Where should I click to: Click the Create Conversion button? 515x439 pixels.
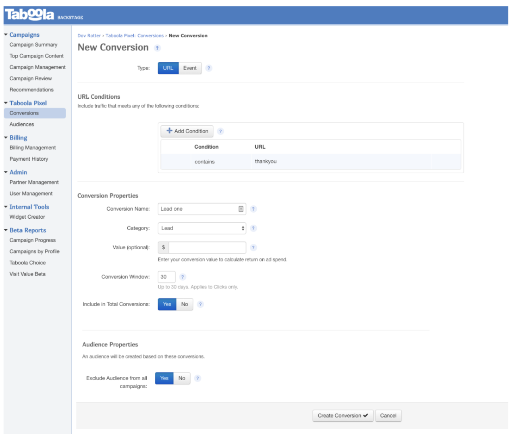click(343, 416)
